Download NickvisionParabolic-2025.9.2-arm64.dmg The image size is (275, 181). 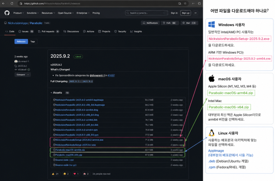click(77, 110)
